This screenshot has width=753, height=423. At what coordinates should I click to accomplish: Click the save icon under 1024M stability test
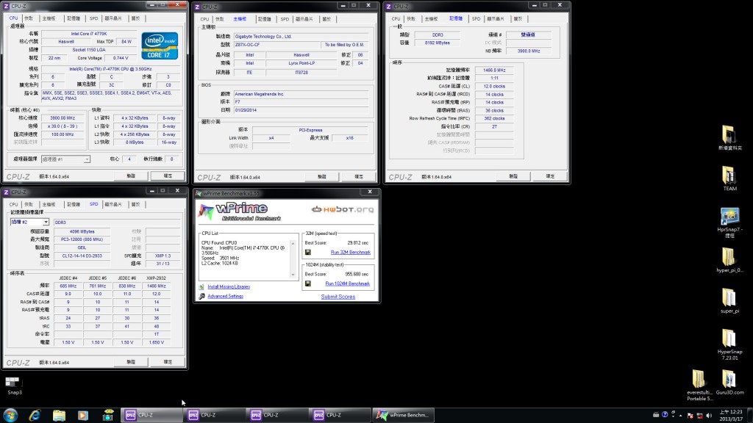click(x=308, y=283)
